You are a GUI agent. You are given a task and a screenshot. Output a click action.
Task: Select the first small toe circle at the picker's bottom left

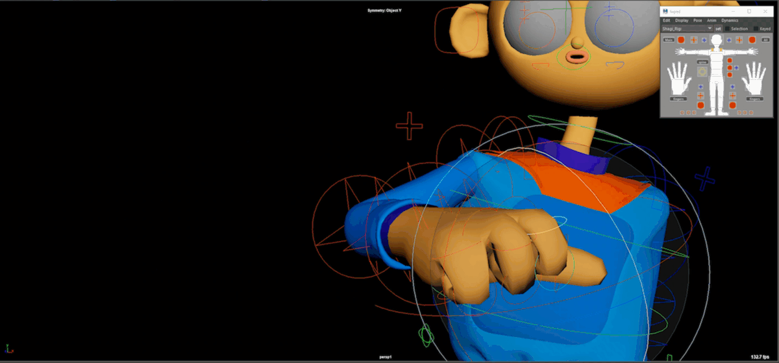[682, 112]
